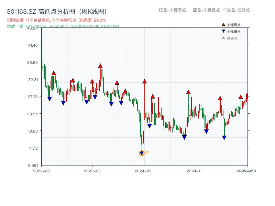
Task: Click the blue key-low triangle right after T1
Action: [150, 126]
